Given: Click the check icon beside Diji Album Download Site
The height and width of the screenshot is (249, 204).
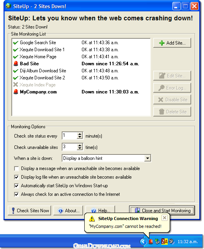Looking at the screenshot, I should coord(16,71).
